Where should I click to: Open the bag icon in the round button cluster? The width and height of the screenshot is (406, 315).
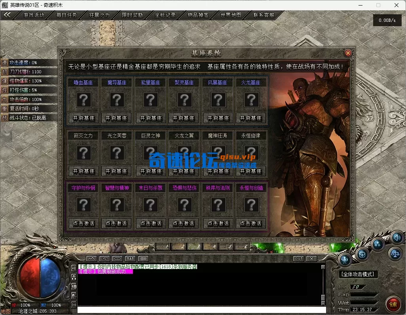(x=362, y=254)
